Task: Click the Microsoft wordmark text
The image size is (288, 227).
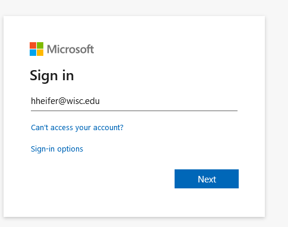Action: [70, 49]
